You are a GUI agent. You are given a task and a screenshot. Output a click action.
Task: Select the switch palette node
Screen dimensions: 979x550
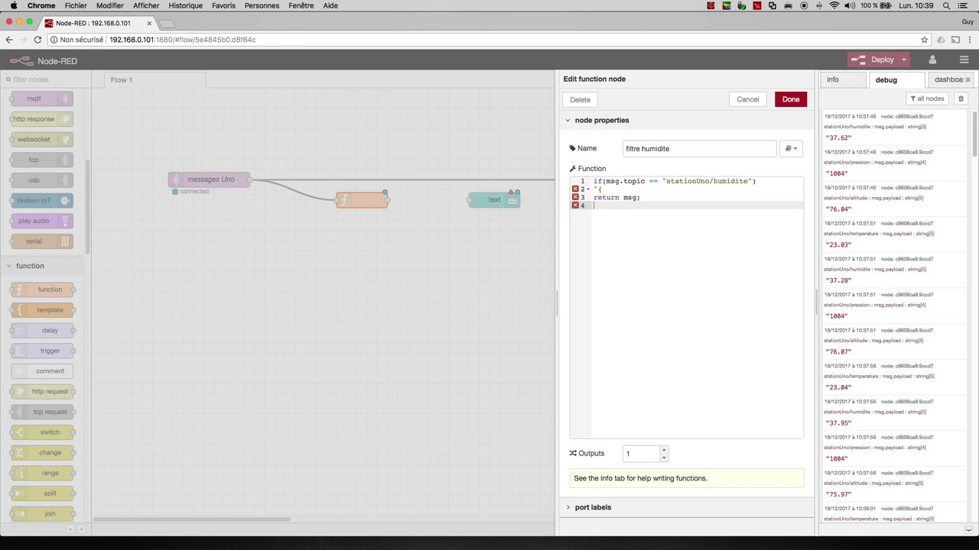click(42, 432)
